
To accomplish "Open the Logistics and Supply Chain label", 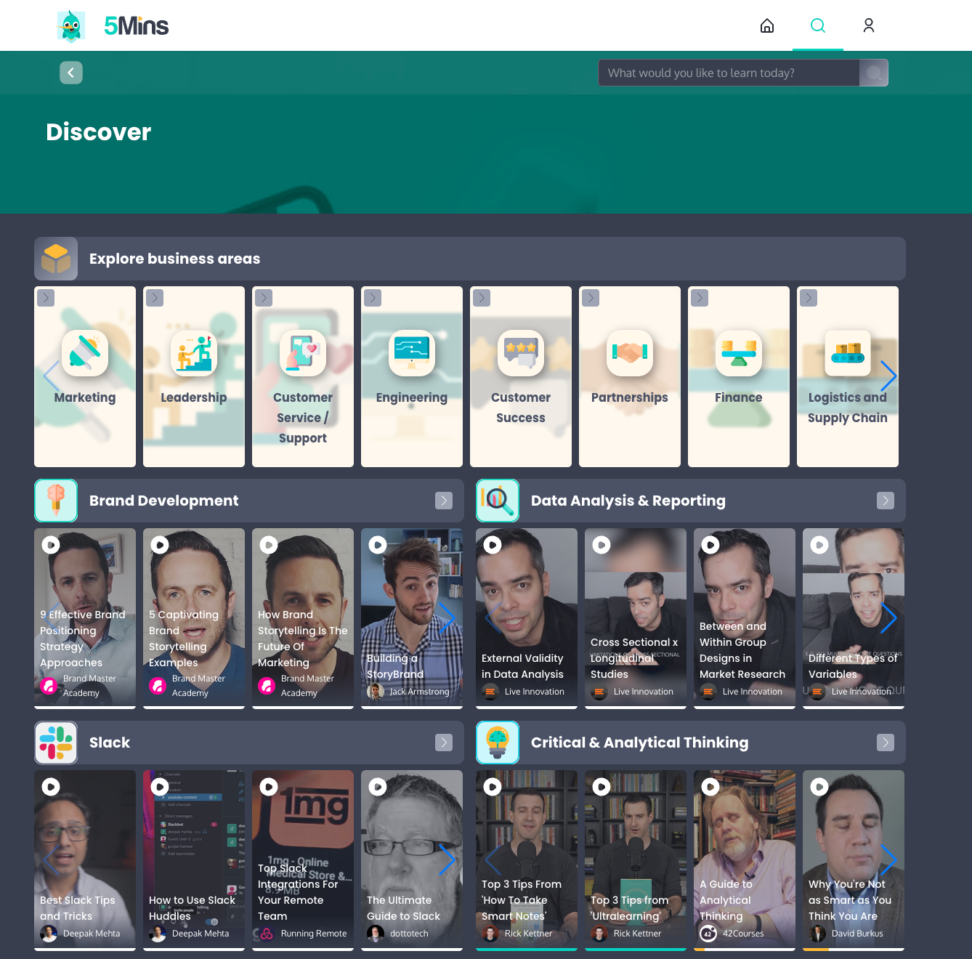I will (848, 408).
